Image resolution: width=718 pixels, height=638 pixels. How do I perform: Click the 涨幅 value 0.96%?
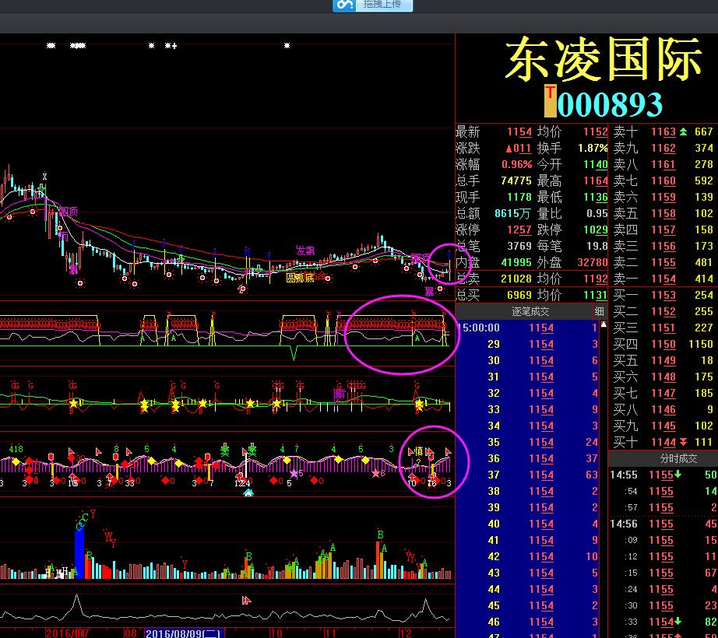click(x=516, y=164)
